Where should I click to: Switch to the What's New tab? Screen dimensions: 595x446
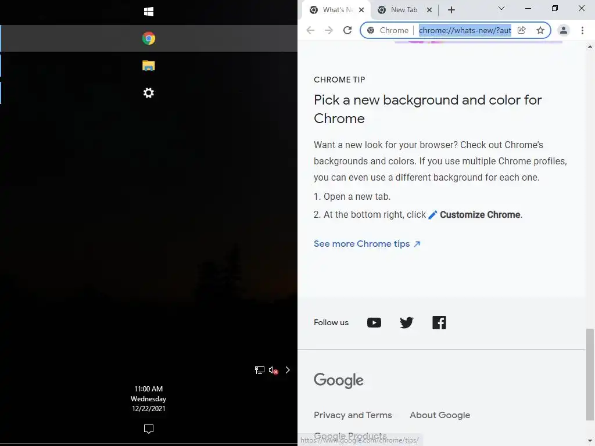pyautogui.click(x=338, y=10)
